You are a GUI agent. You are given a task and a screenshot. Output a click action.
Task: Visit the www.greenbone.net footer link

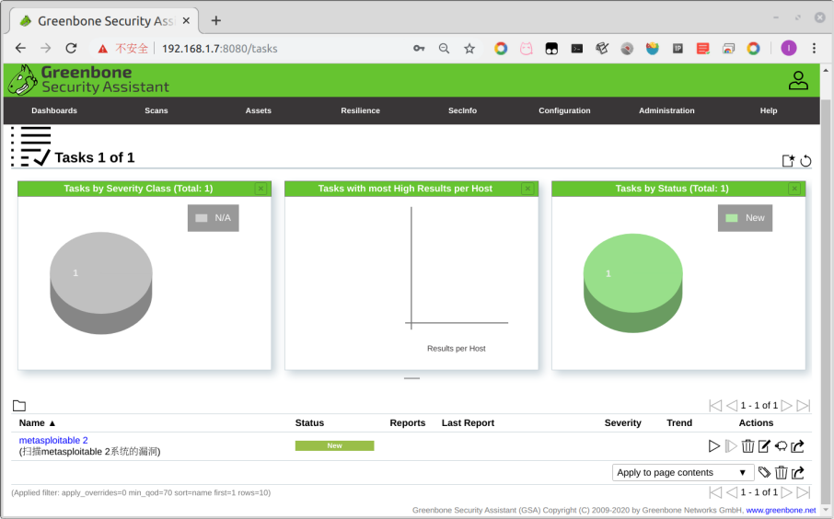point(781,510)
